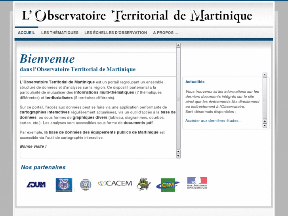Follow the Accéder aux dernières études link

tap(213, 120)
